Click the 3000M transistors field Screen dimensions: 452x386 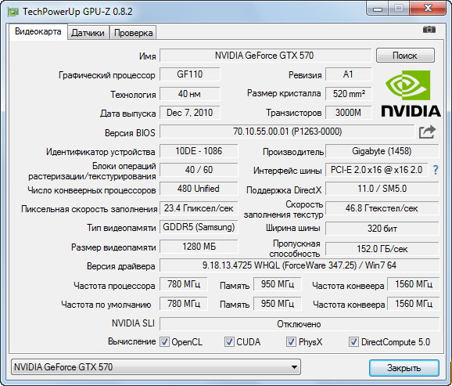(349, 113)
